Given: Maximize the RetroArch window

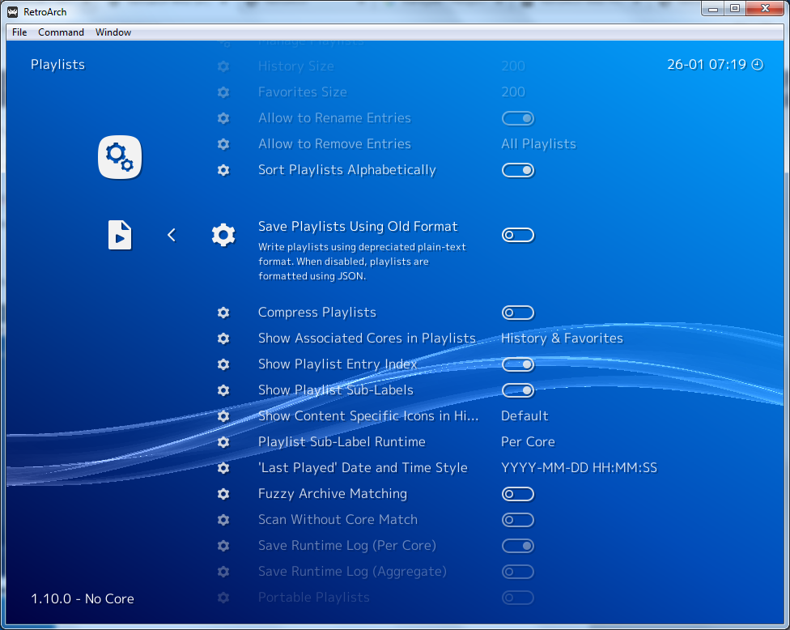Looking at the screenshot, I should [735, 9].
